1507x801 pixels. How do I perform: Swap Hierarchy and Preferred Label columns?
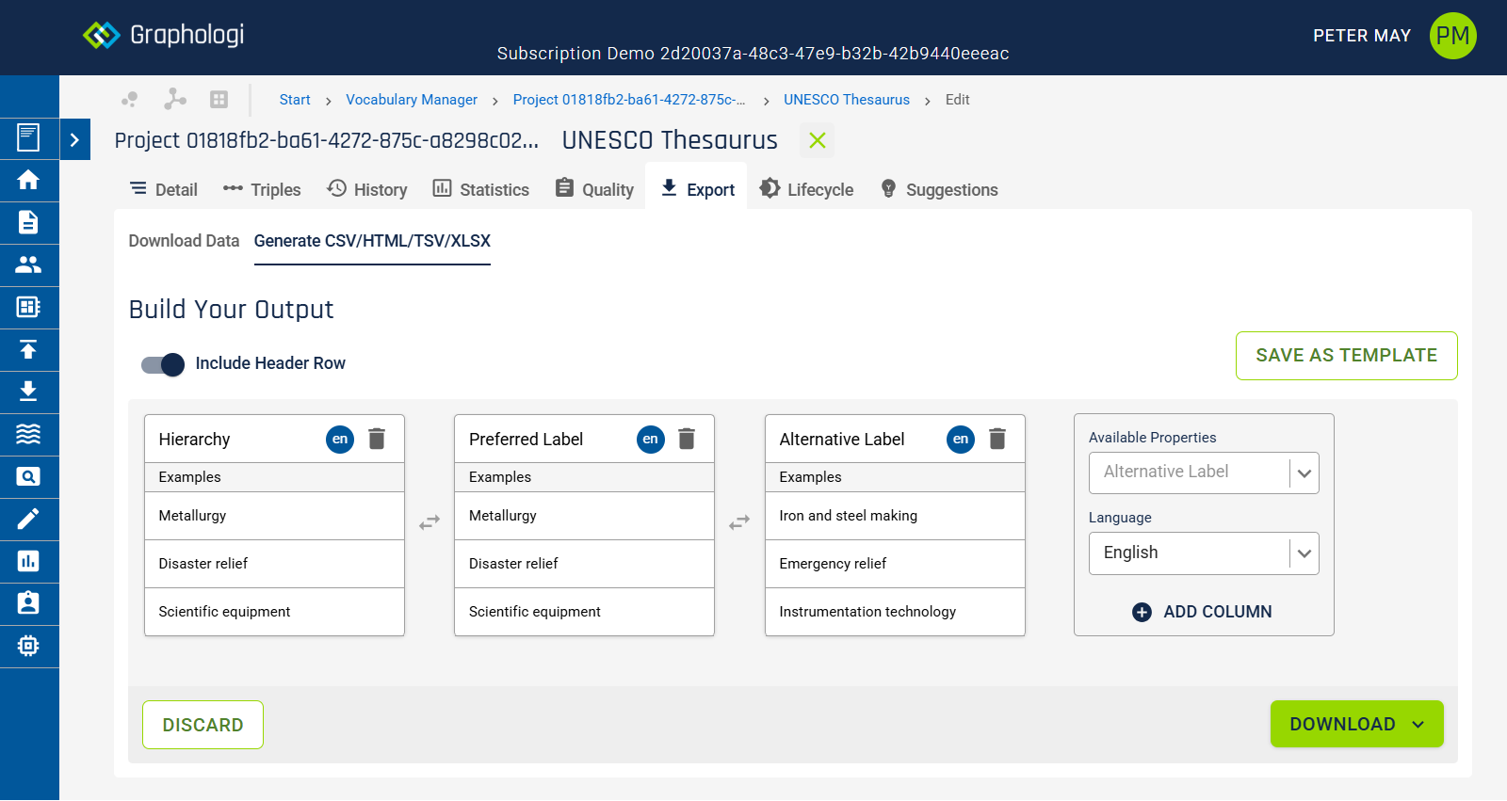click(429, 521)
